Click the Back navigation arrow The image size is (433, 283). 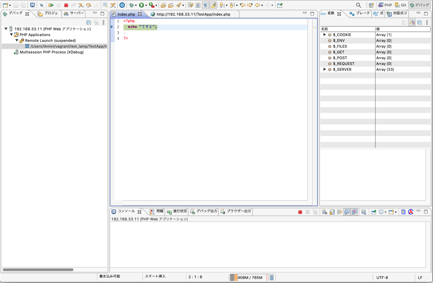(x=257, y=5)
